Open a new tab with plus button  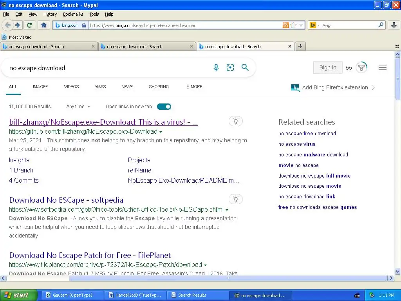tap(300, 46)
